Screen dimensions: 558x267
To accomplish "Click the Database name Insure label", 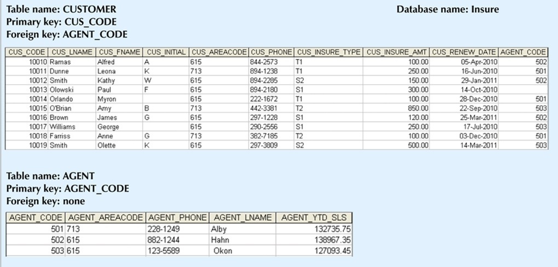I will click(x=448, y=9).
